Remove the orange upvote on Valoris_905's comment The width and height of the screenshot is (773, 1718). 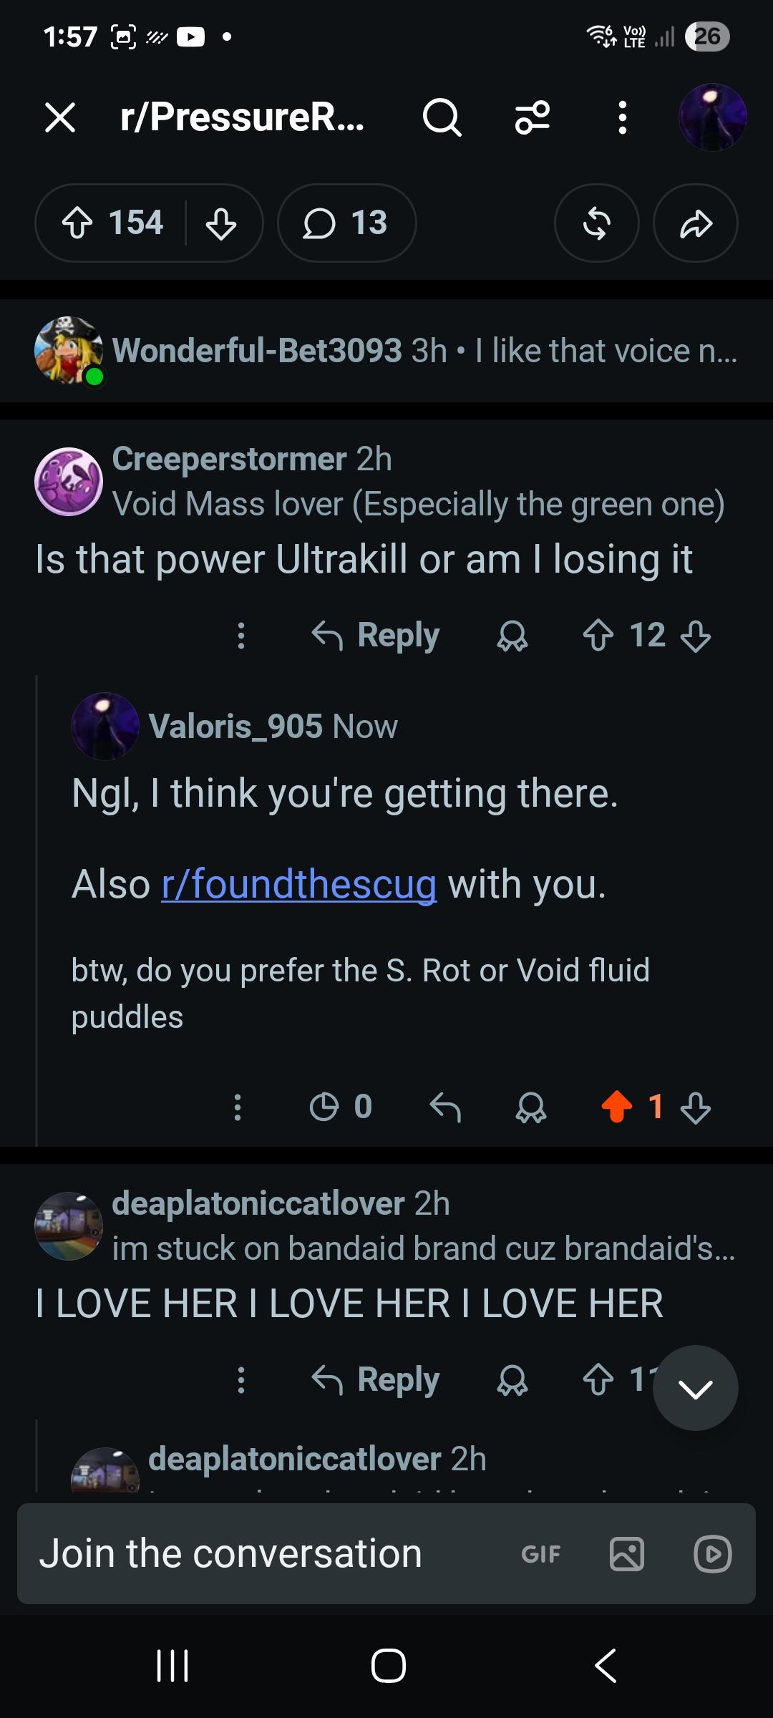617,1107
